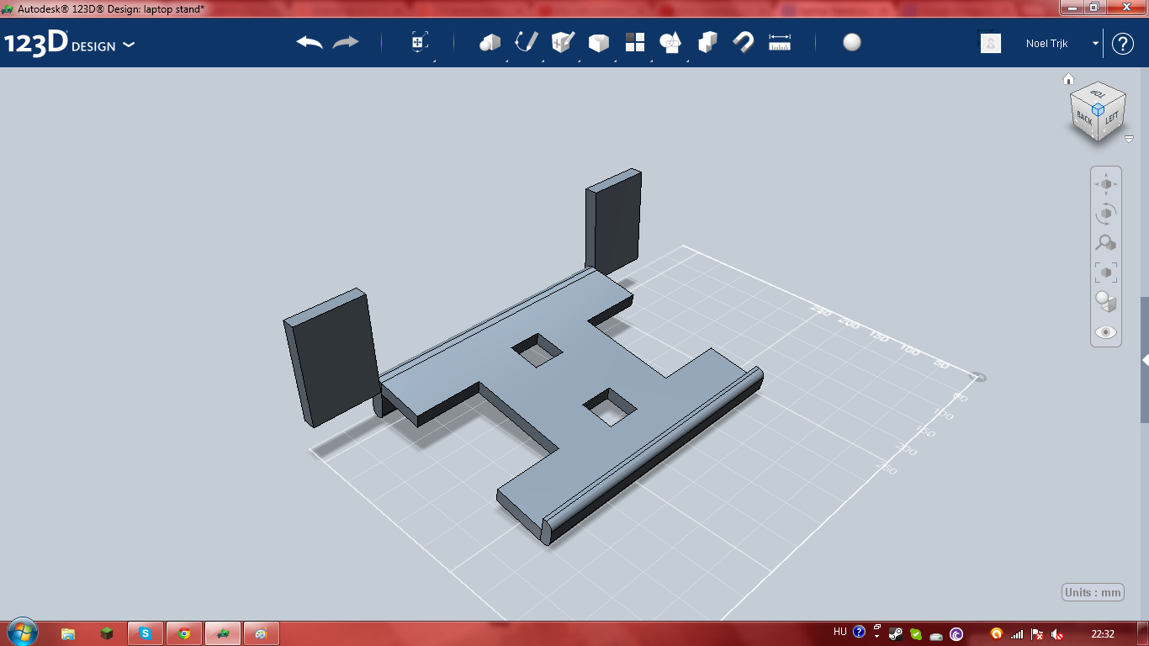Click the BACK face of view cube
Viewport: 1149px width, 646px height.
tap(1084, 119)
